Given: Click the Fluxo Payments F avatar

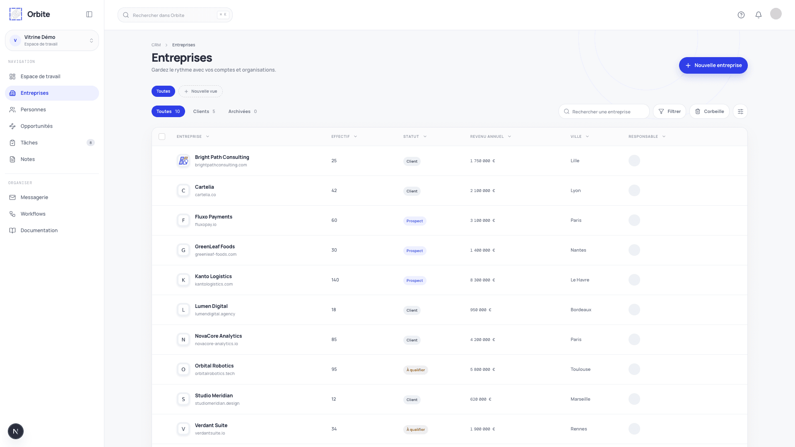Looking at the screenshot, I should point(183,220).
